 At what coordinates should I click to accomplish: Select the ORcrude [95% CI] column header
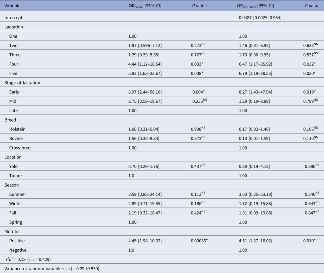click(145, 6)
